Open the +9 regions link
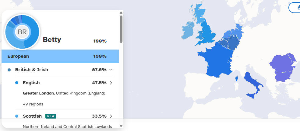300x131 pixels. [x=33, y=104]
